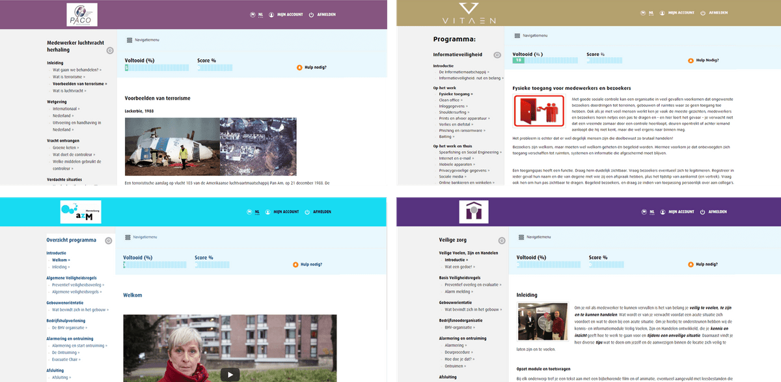Click language flag icon in PACO window
The image size is (781, 382).
pyautogui.click(x=252, y=14)
